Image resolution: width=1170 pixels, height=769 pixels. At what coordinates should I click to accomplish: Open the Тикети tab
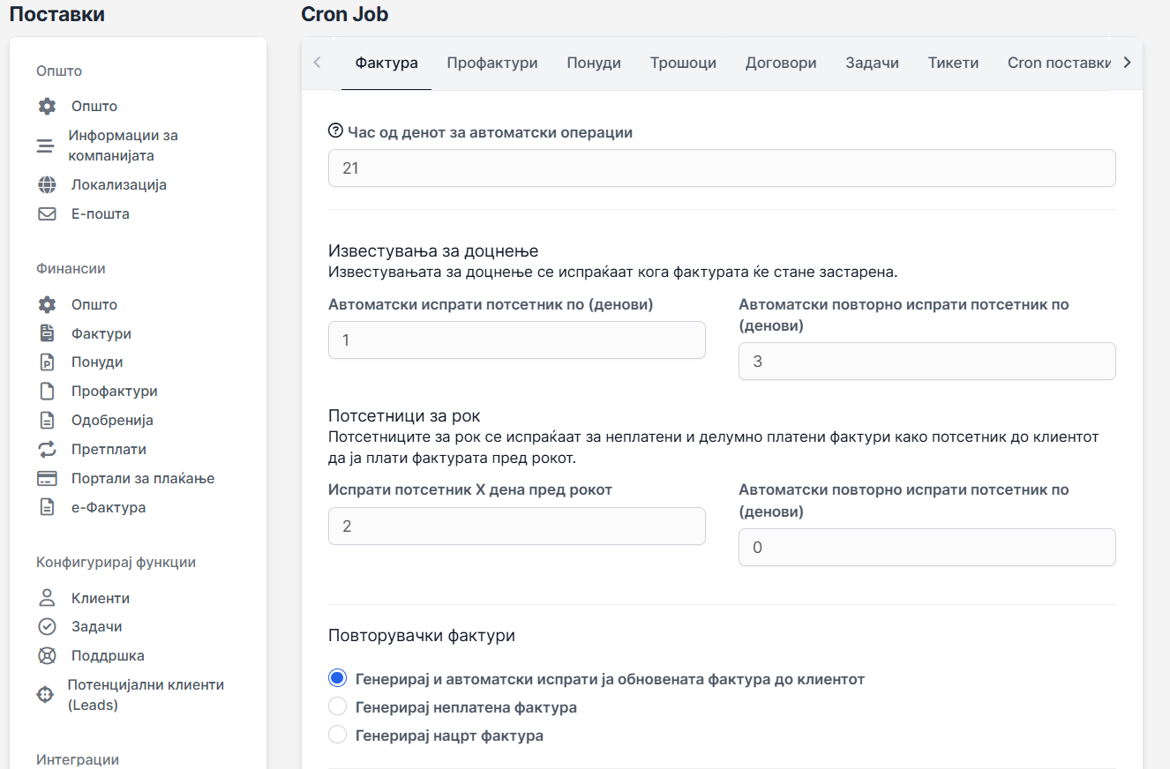click(953, 63)
